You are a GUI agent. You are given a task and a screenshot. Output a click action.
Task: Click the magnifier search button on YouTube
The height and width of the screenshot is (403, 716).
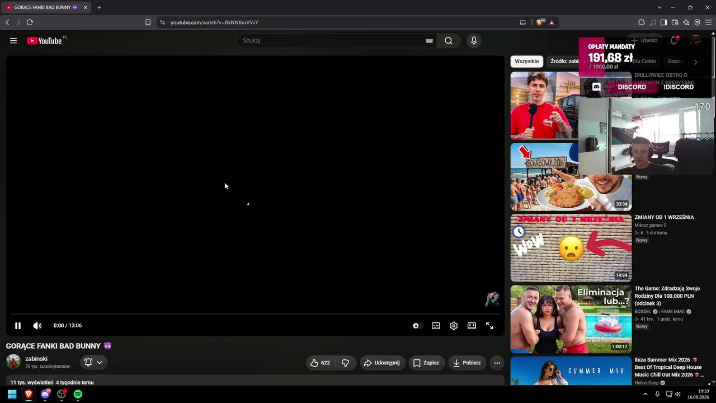[449, 41]
